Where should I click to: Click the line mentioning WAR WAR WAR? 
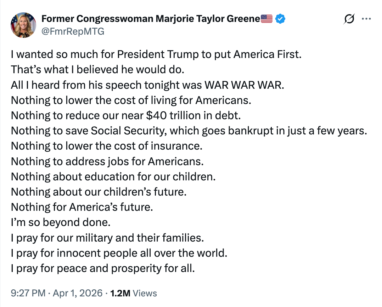(x=147, y=85)
